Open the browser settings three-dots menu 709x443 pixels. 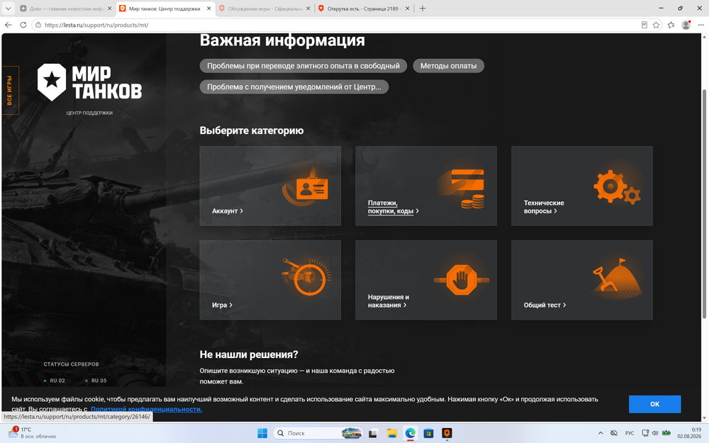point(700,25)
